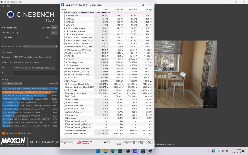Viewport: 248px width, 155px height.
Task: Open the dark hexagon app icon on taskbar
Action: coord(128,151)
